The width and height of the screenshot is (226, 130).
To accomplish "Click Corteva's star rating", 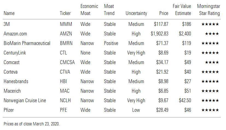I will (210, 72).
